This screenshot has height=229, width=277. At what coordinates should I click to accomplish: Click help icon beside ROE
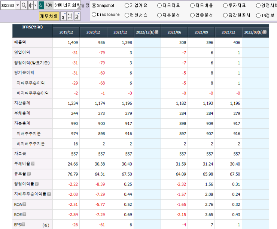click(x=24, y=214)
